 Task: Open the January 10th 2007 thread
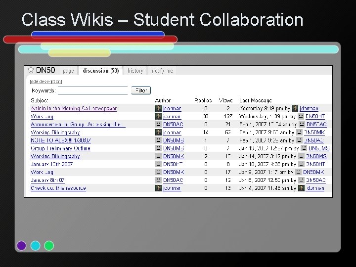(52, 164)
